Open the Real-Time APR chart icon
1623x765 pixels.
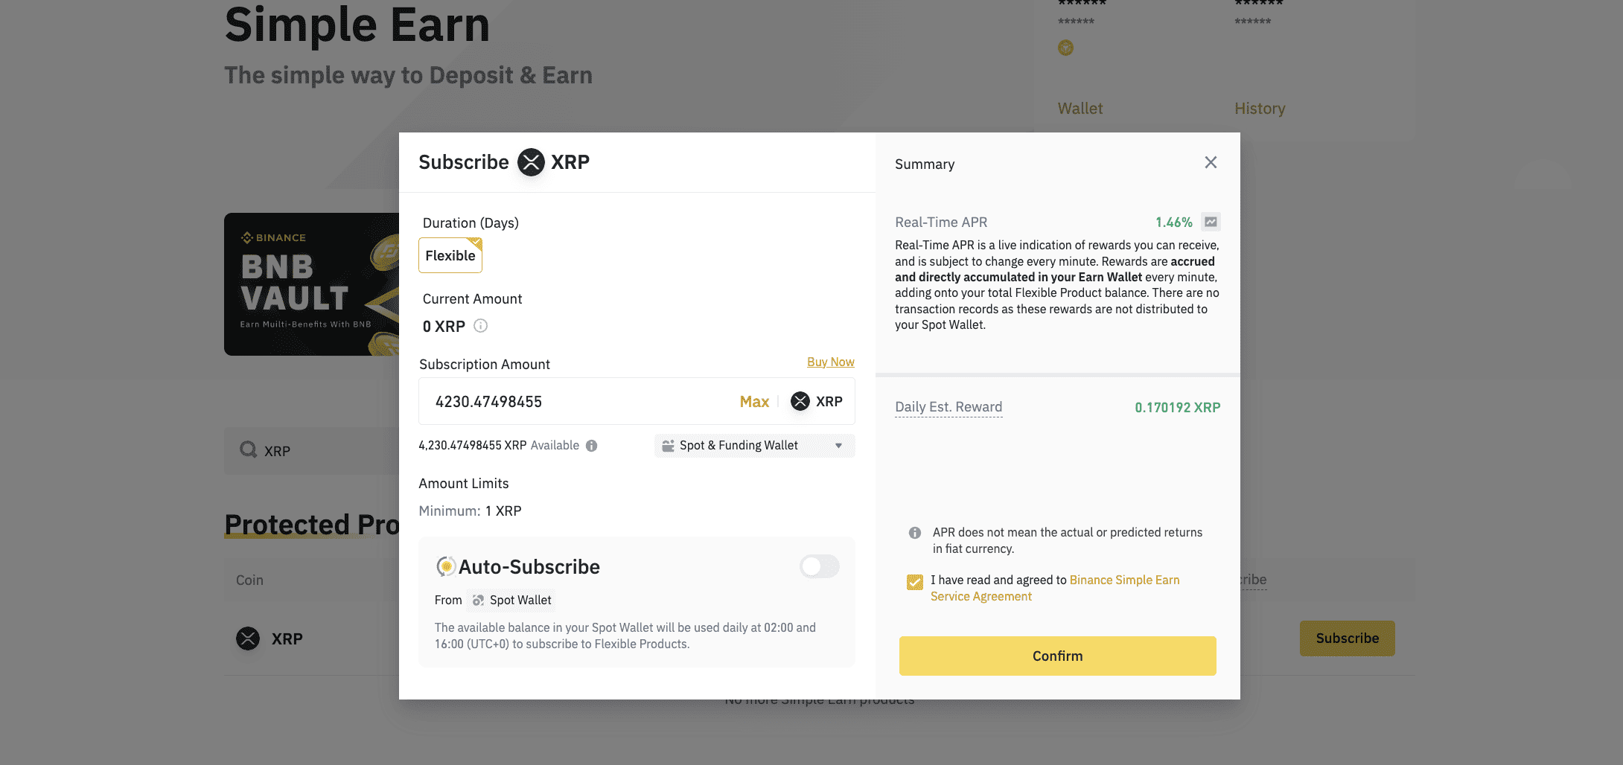pos(1211,222)
